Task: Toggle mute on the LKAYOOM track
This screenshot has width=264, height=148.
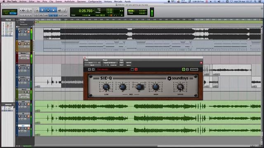Action: (28, 32)
